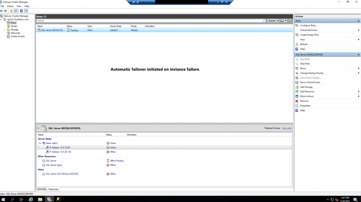Open the Action menu
This screenshot has width=361, height=202.
(10, 6)
